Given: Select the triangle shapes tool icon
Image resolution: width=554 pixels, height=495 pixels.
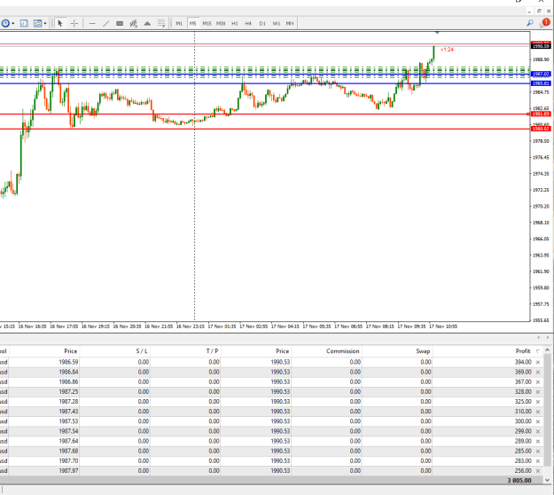Looking at the screenshot, I should (147, 24).
